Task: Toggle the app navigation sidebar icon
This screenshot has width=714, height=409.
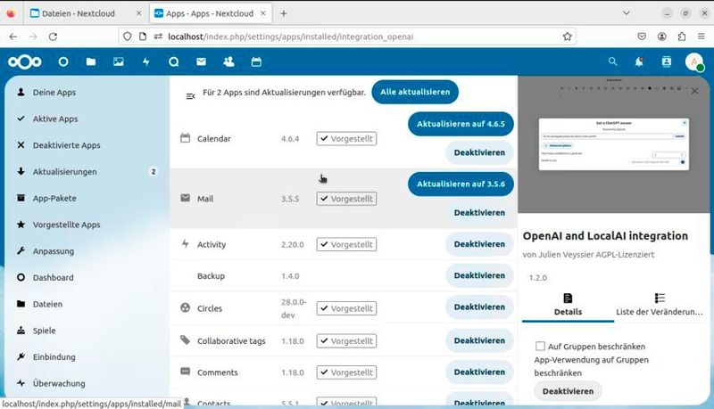Action: coord(190,96)
